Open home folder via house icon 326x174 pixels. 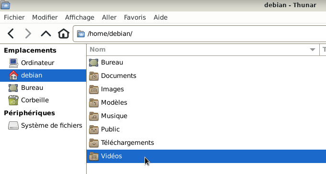[63, 33]
